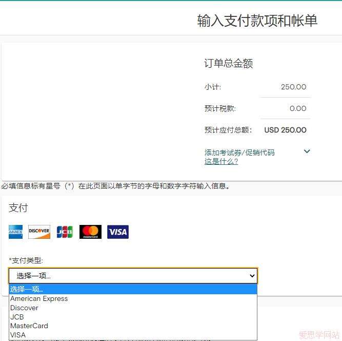Click the American Express card logo

(15, 232)
